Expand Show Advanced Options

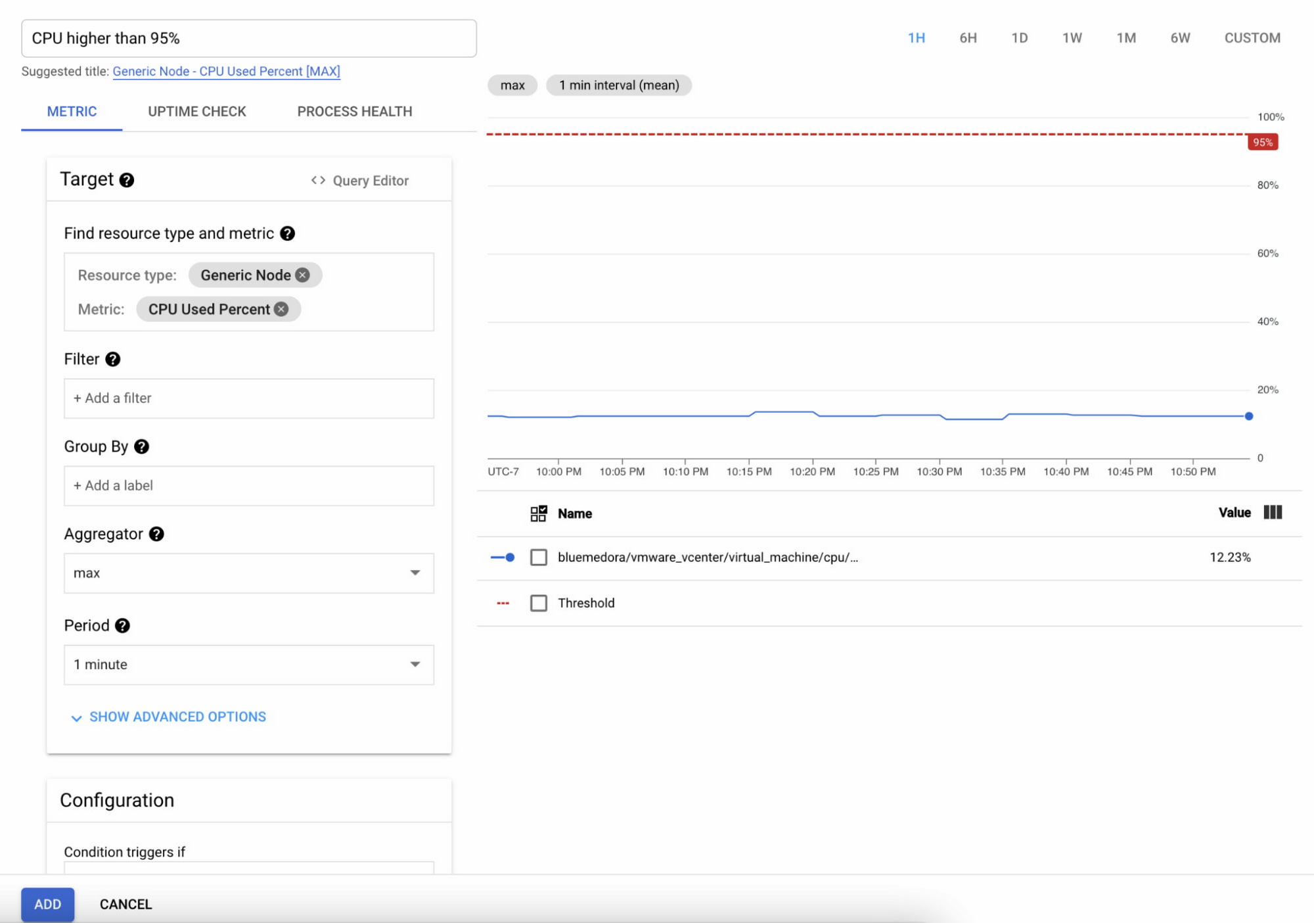[169, 717]
